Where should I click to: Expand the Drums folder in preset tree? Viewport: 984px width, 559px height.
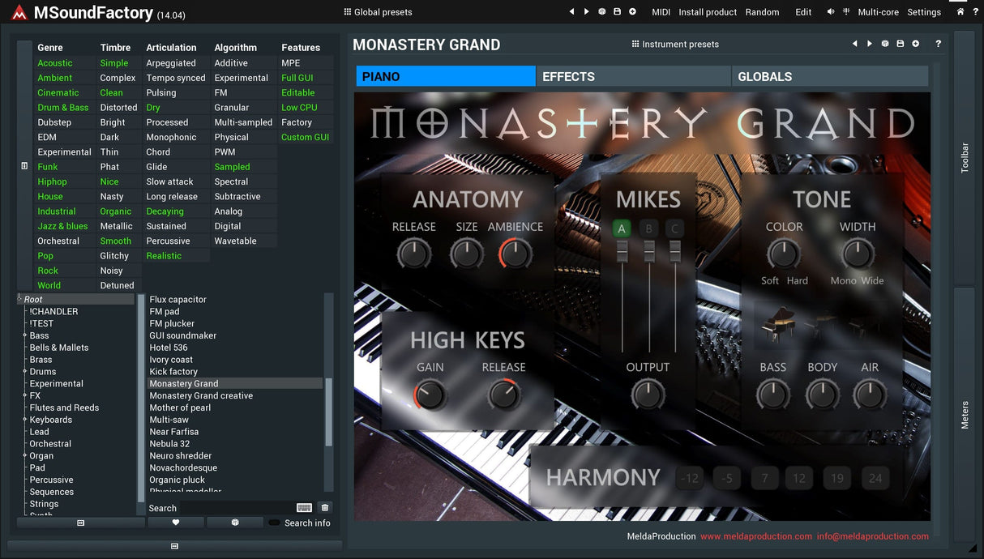point(25,372)
